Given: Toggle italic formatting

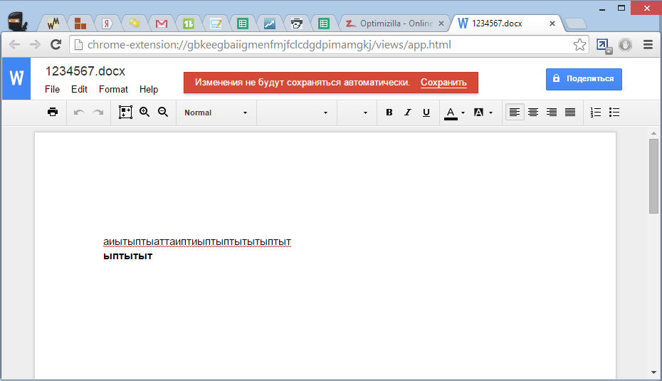Looking at the screenshot, I should coord(408,113).
